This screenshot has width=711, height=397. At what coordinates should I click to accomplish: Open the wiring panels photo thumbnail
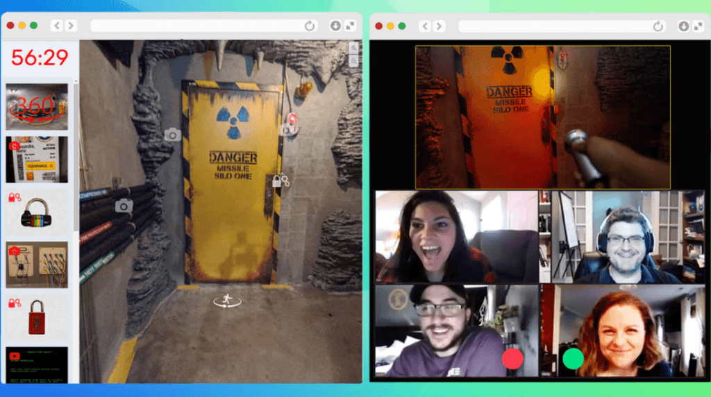pos(37,264)
